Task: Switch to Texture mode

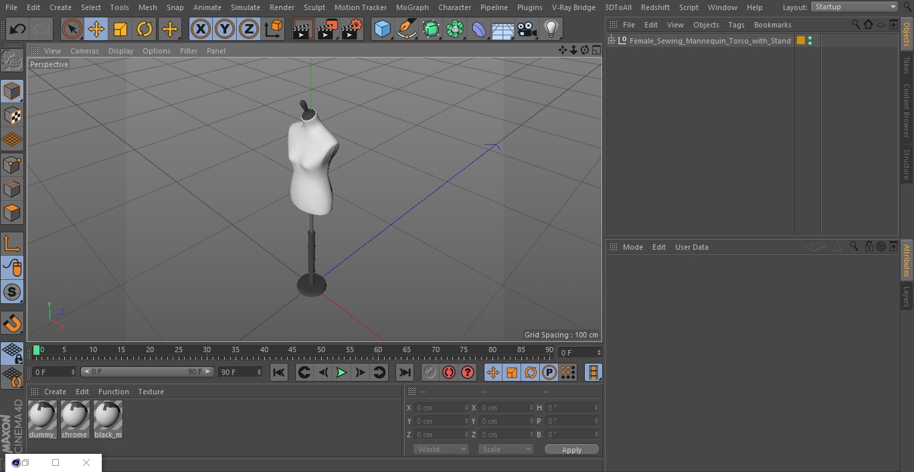Action: click(x=12, y=115)
